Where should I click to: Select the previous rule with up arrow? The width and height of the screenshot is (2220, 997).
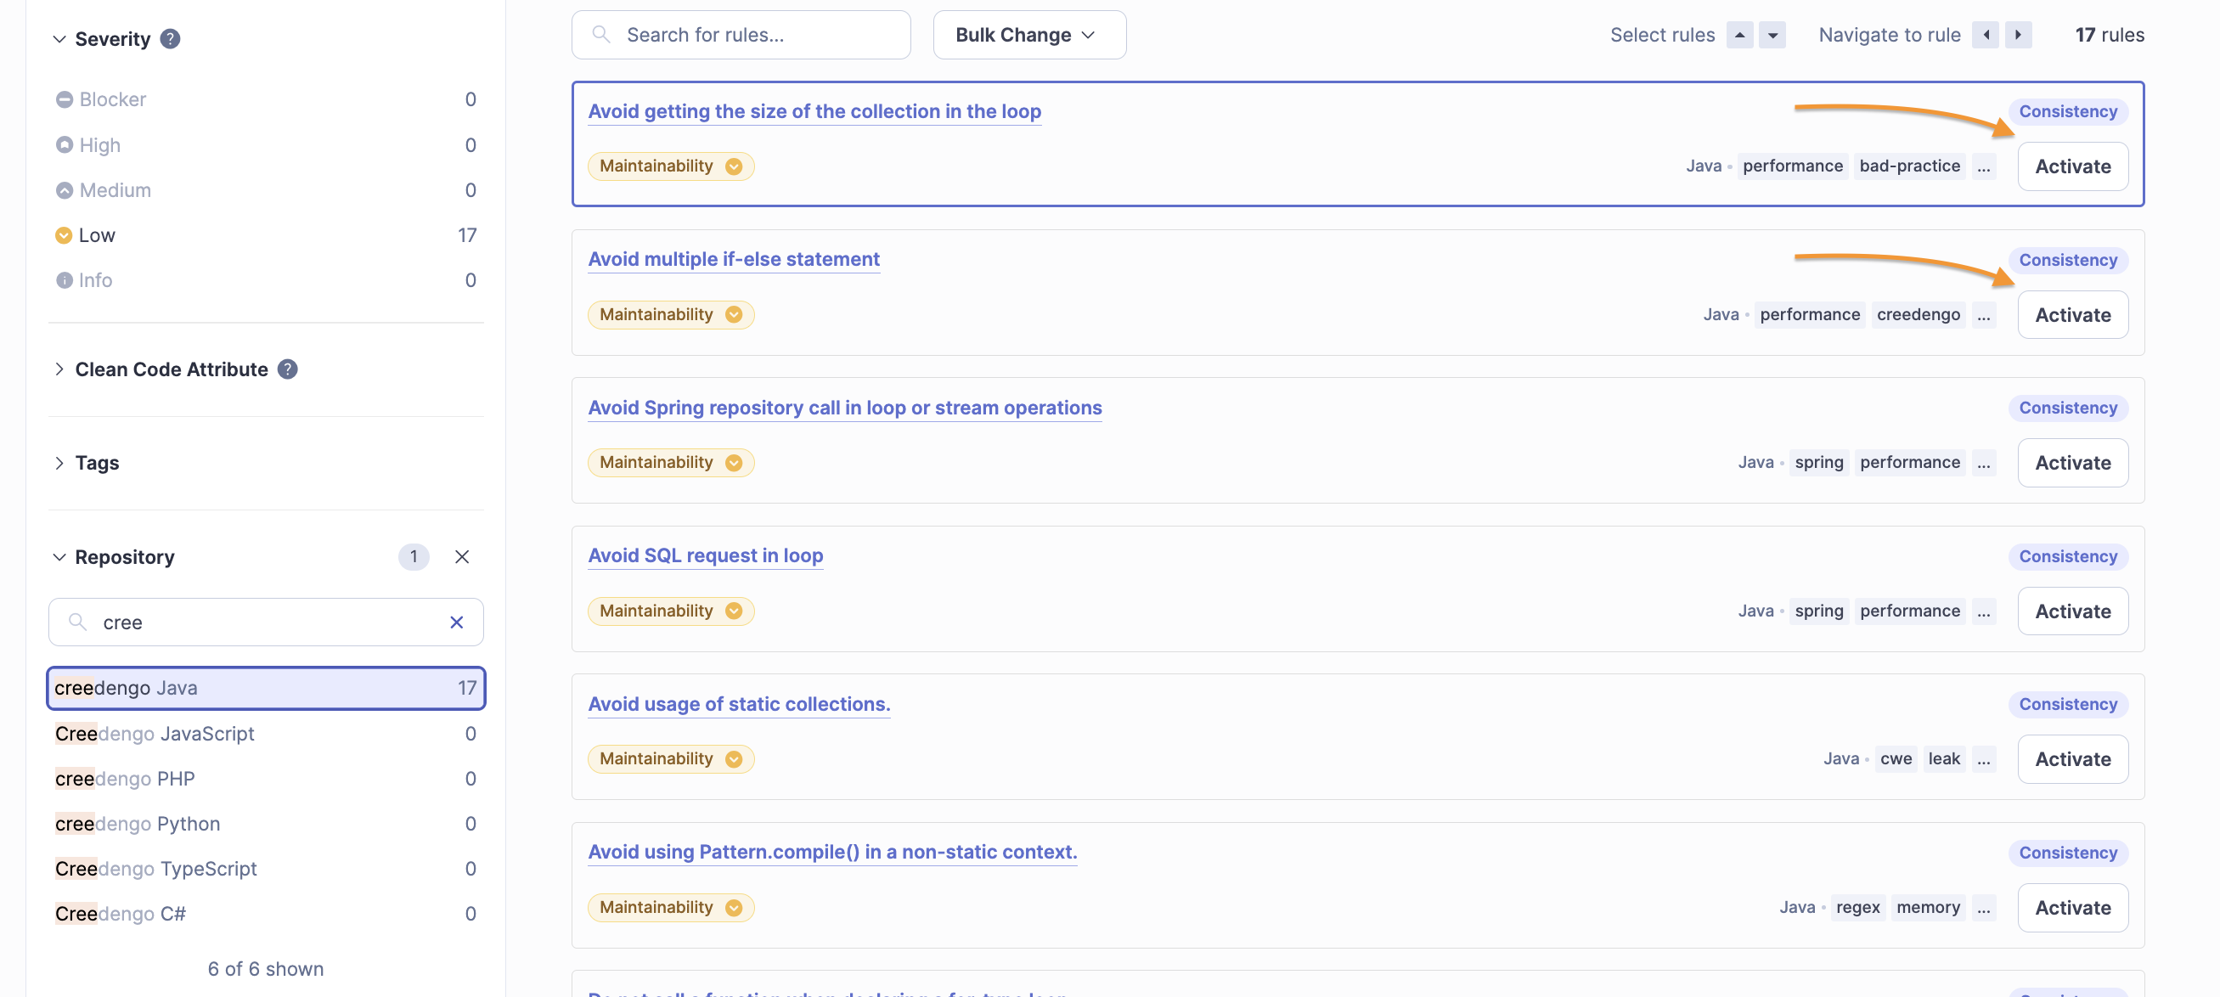click(x=1740, y=36)
